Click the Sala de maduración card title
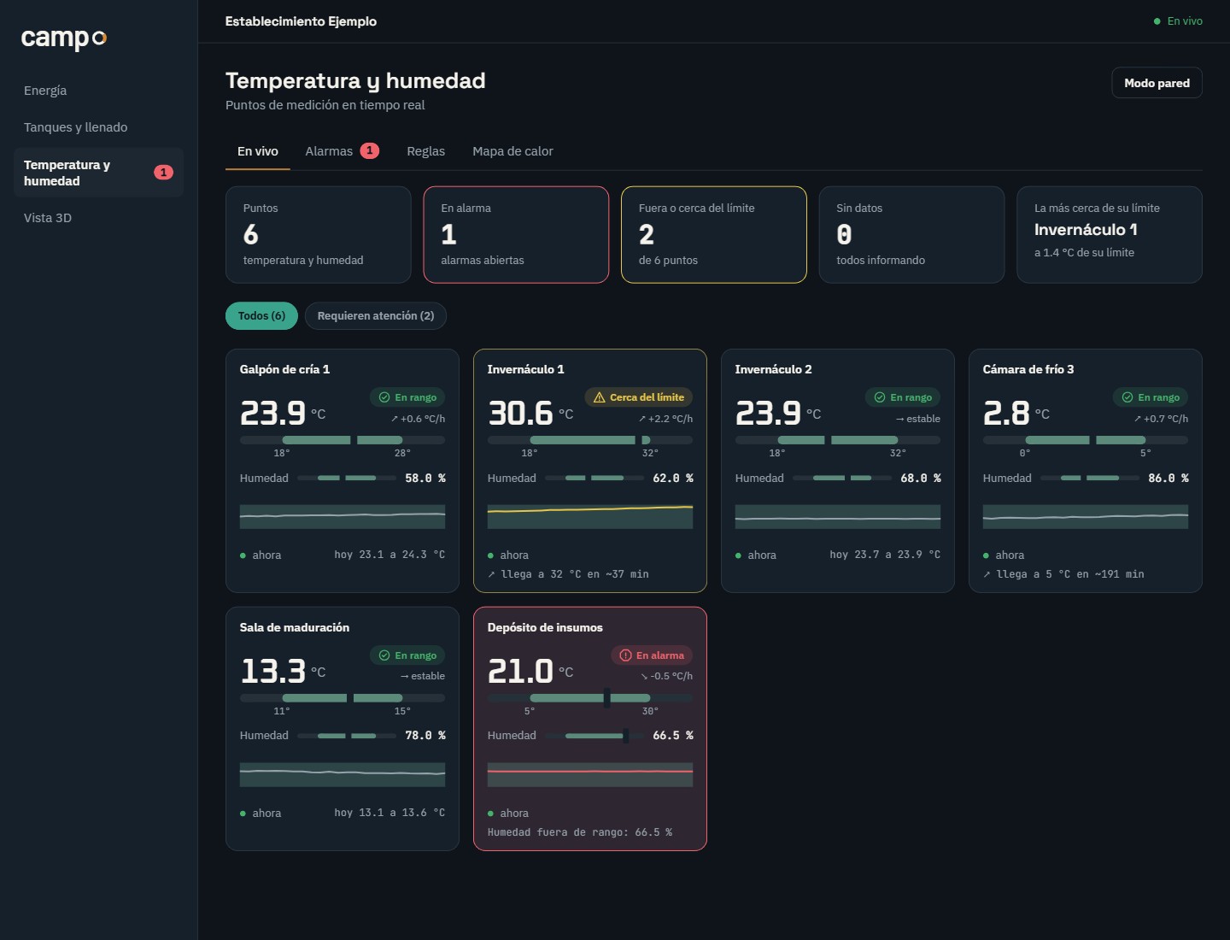Image resolution: width=1230 pixels, height=940 pixels. pos(295,627)
